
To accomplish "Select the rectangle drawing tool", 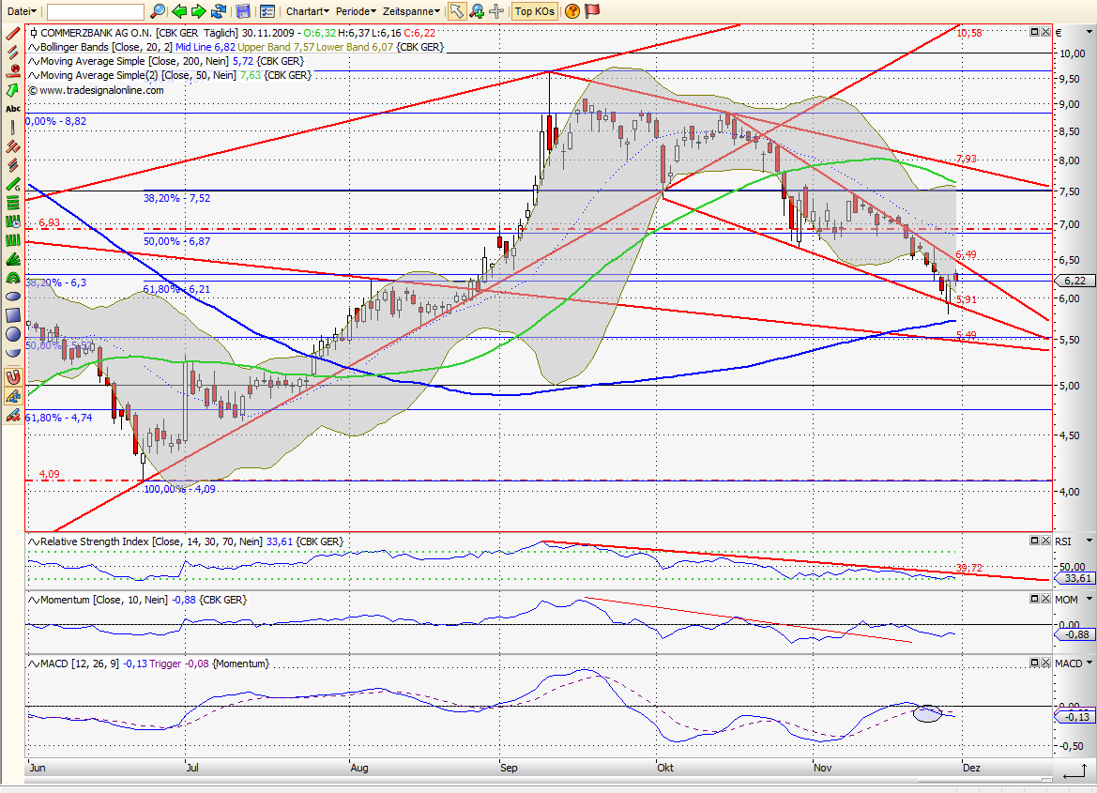I will pyautogui.click(x=12, y=315).
